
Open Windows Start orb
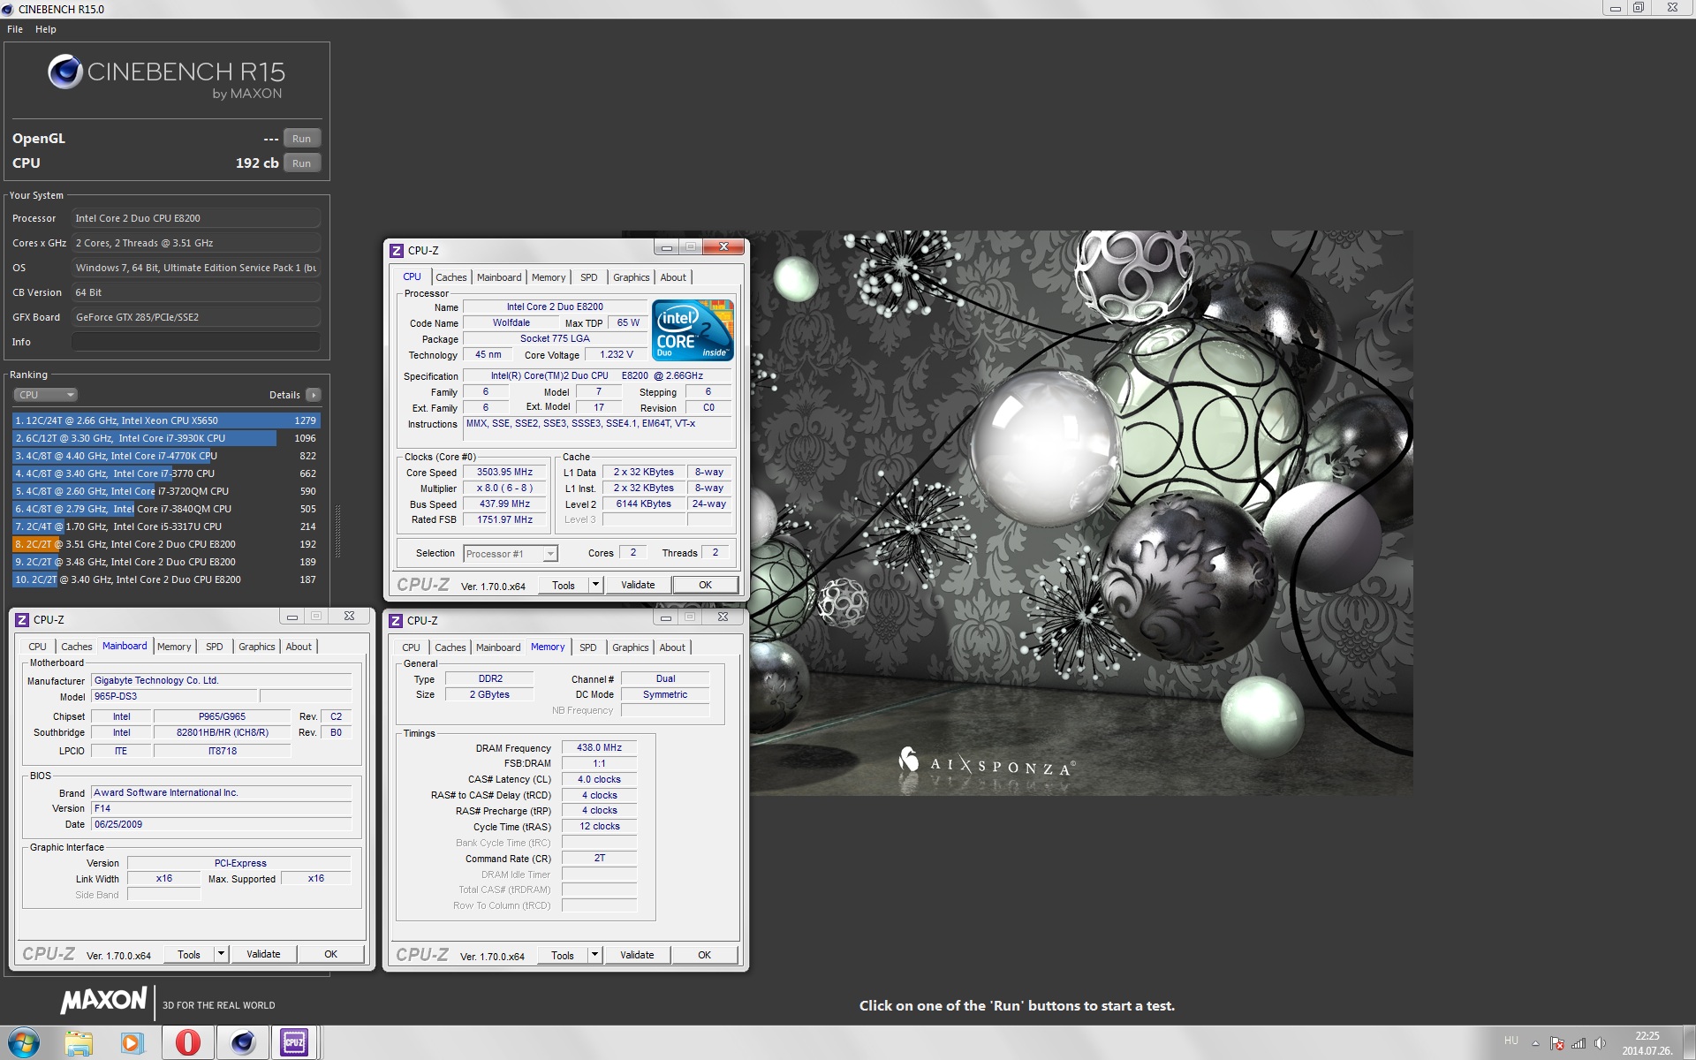23,1042
